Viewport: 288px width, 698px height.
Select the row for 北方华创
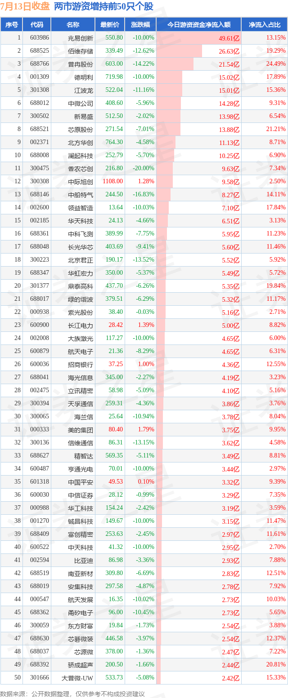[x=144, y=142]
